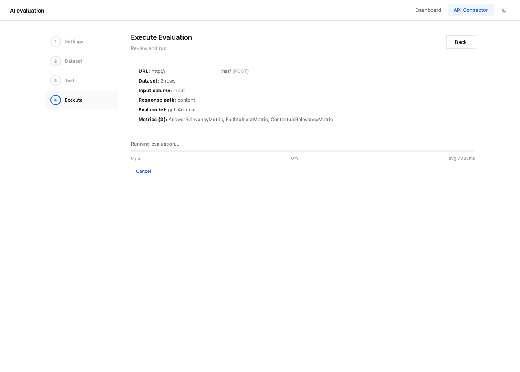Click the step 4 circle icon
The image size is (520, 372).
point(56,100)
